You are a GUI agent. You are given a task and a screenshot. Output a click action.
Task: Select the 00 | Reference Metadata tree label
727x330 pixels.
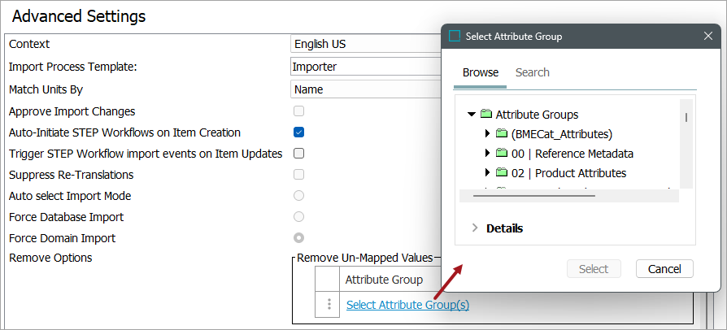click(x=572, y=154)
